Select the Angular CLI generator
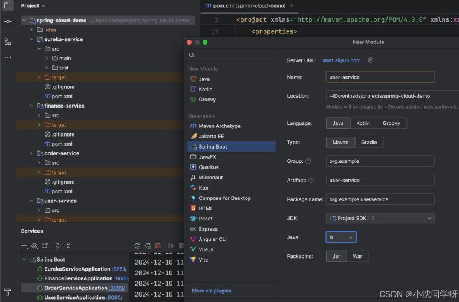Viewport: 459px width, 302px height. [231, 239]
